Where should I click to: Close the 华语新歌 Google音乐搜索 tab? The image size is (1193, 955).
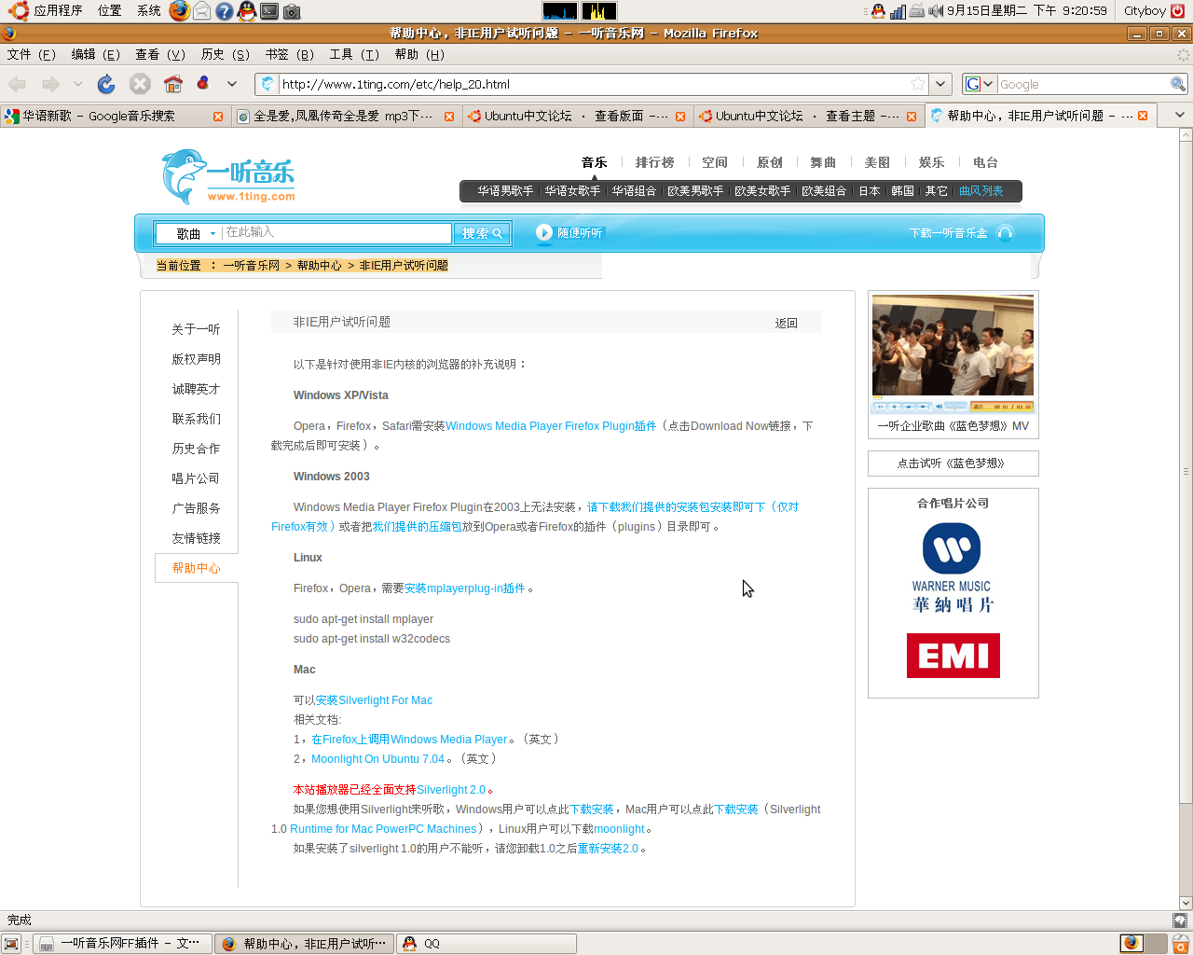(x=218, y=117)
